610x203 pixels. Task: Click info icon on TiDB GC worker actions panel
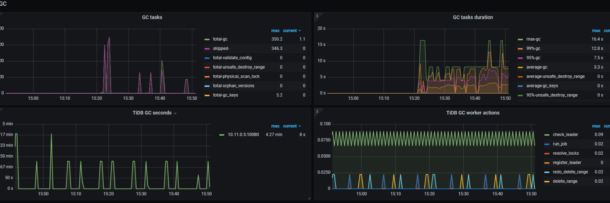[x=317, y=111]
